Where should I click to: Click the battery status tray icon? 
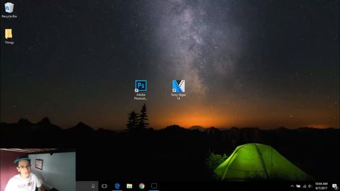point(299,186)
